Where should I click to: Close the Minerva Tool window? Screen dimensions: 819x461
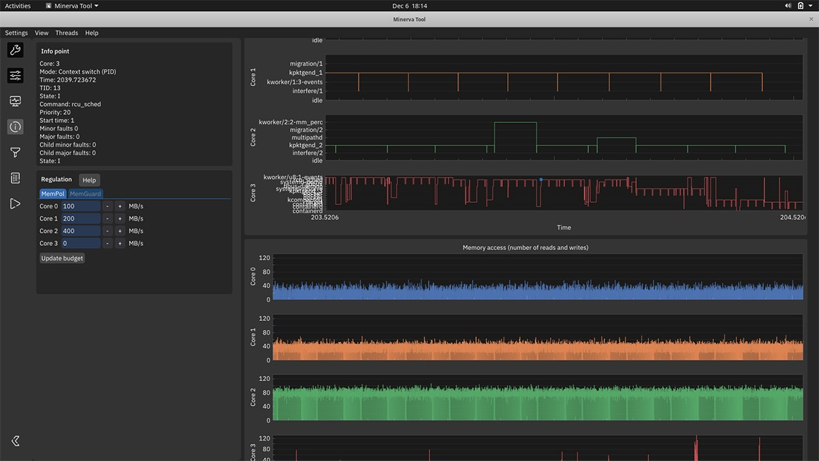click(x=811, y=19)
